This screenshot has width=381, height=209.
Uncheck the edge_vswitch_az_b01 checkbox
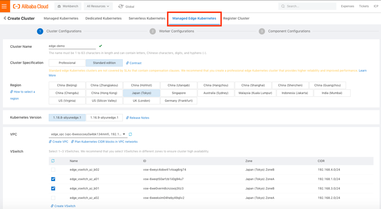coord(53,188)
